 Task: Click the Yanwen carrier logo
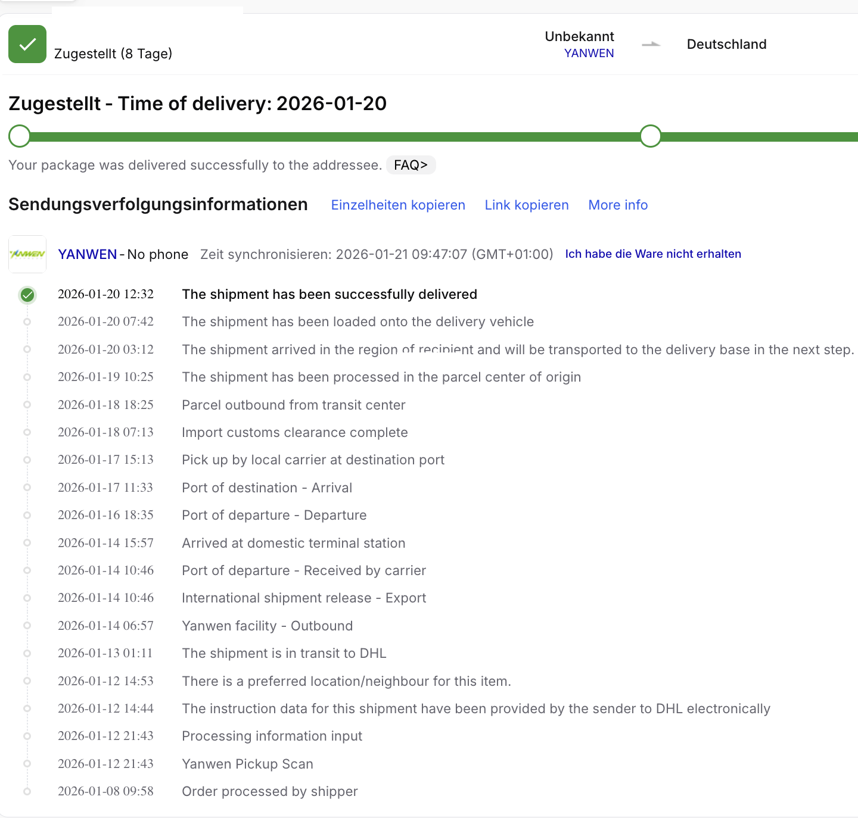click(x=27, y=254)
